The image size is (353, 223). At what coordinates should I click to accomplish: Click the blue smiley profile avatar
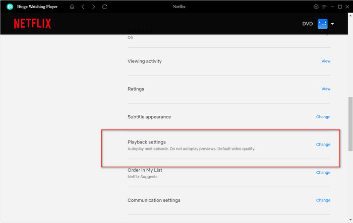click(x=322, y=24)
